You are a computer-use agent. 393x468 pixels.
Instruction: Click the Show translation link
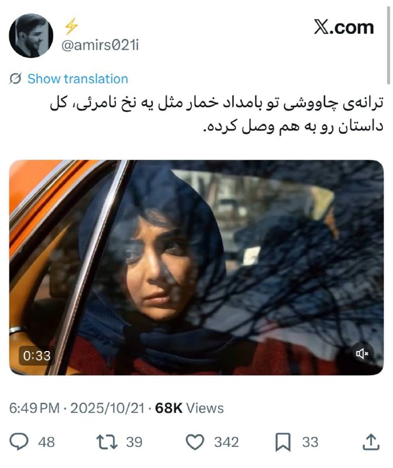click(78, 79)
